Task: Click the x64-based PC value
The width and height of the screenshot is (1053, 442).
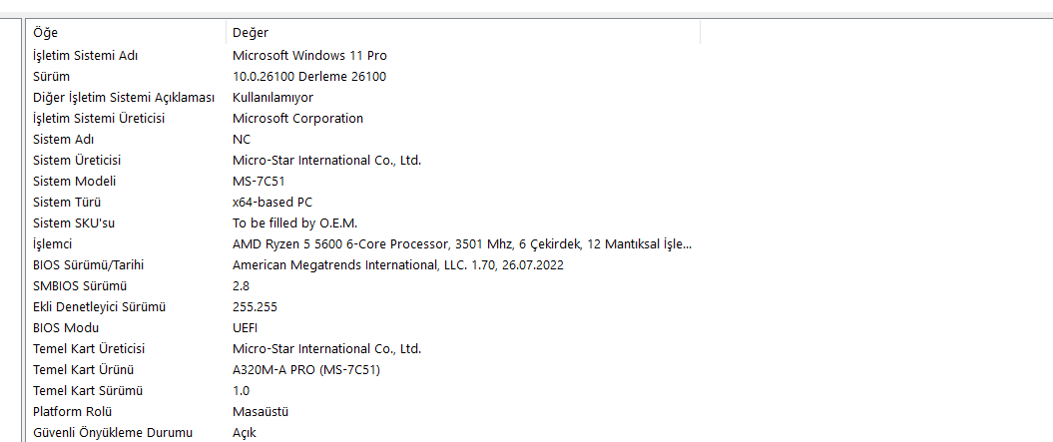Action: 272,202
